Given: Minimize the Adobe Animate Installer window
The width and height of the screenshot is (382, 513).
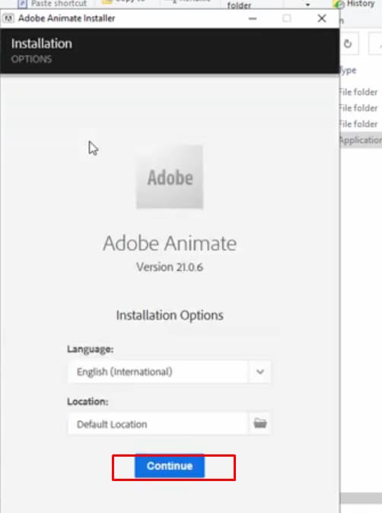Looking at the screenshot, I should pos(252,18).
